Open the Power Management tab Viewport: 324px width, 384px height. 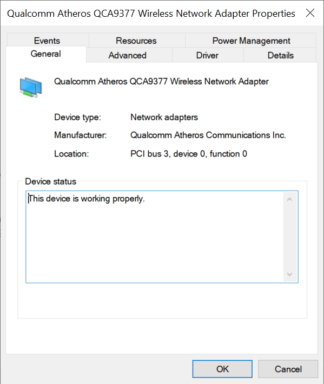pyautogui.click(x=251, y=41)
